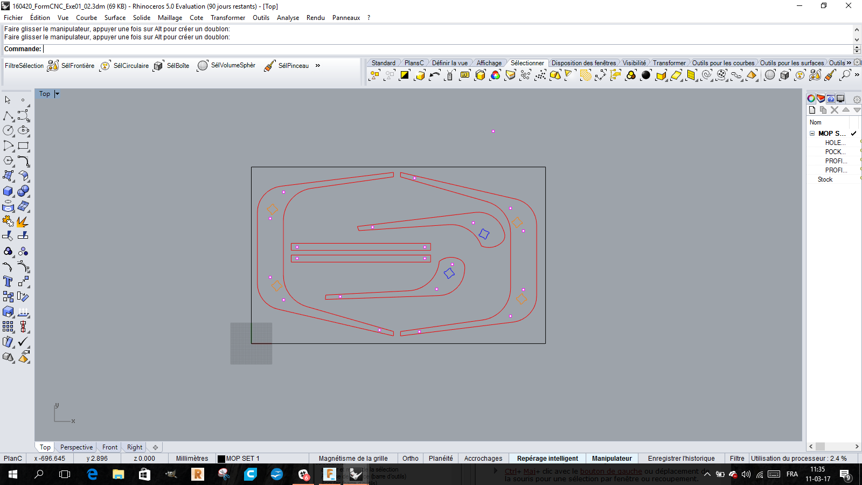Screen dimensions: 862x485
Task: Choose the Circle drawing tool
Action: tap(8, 130)
